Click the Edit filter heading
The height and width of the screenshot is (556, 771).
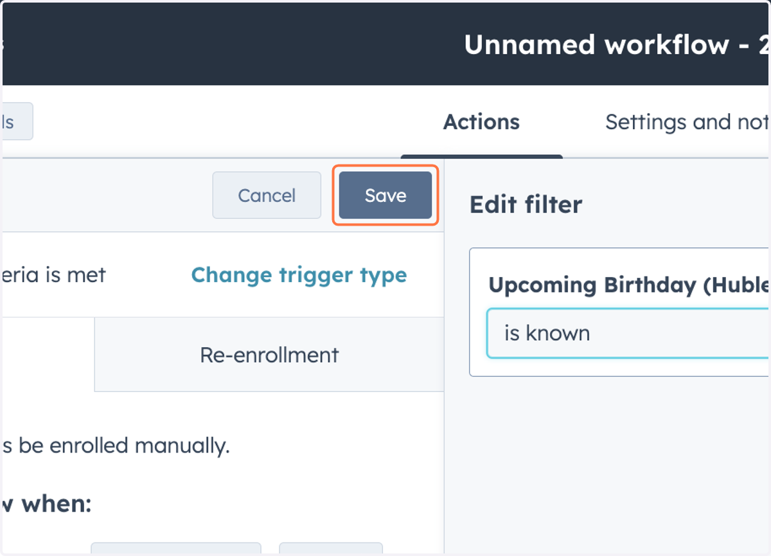pyautogui.click(x=526, y=204)
